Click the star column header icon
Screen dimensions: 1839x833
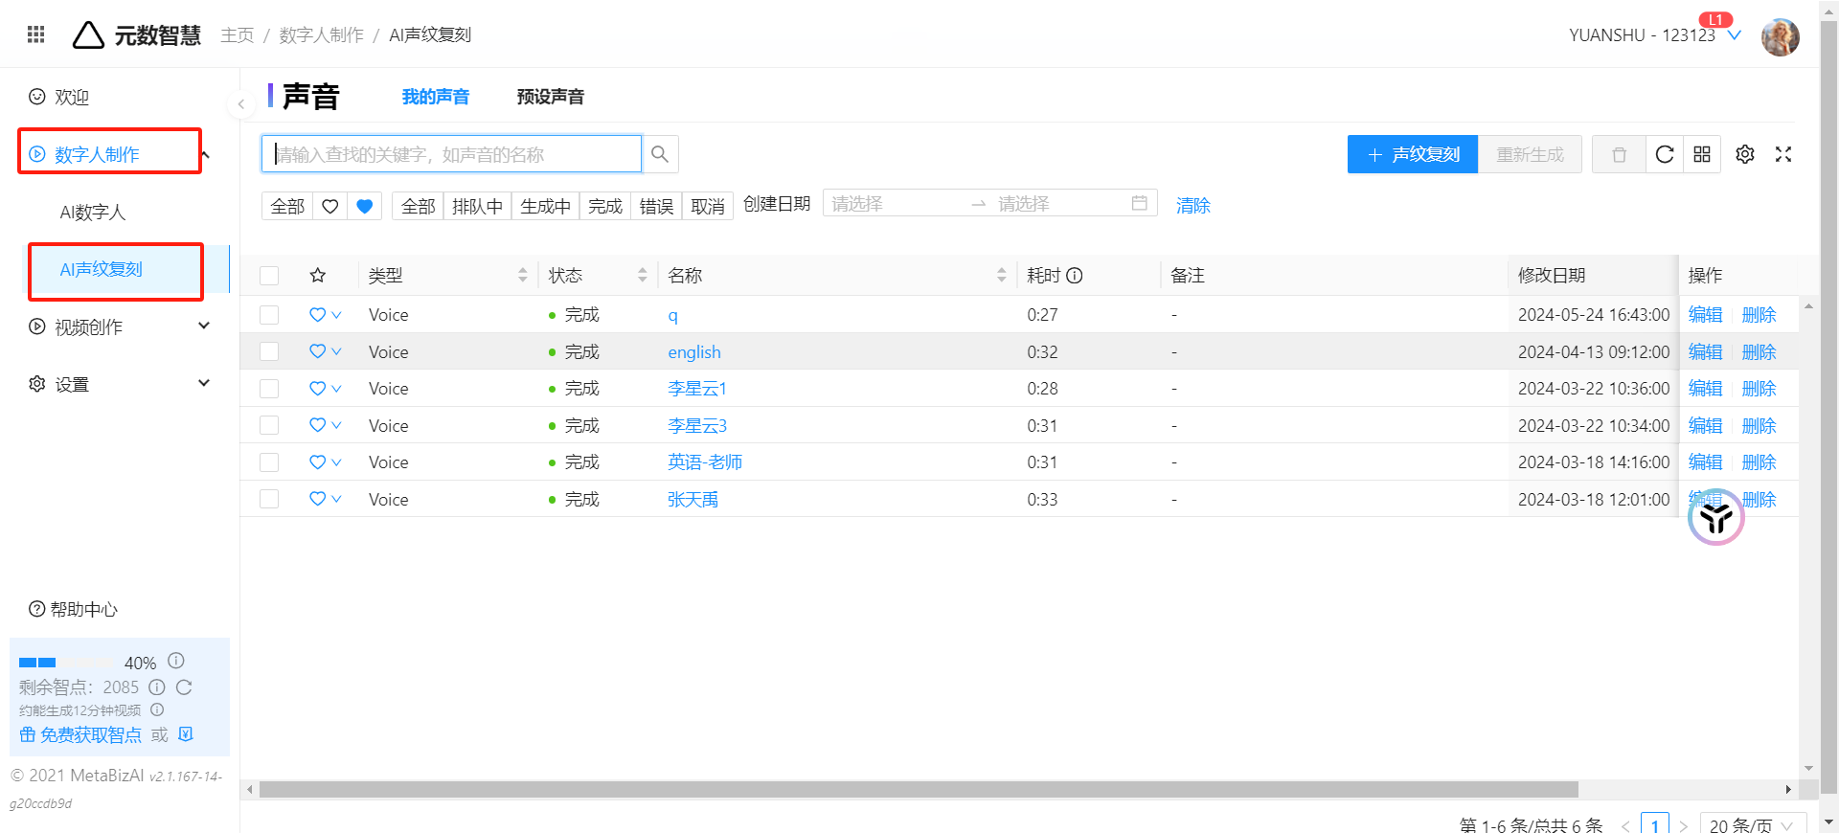[x=318, y=276]
